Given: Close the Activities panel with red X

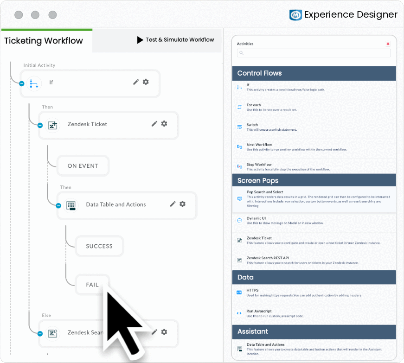Looking at the screenshot, I should (388, 44).
